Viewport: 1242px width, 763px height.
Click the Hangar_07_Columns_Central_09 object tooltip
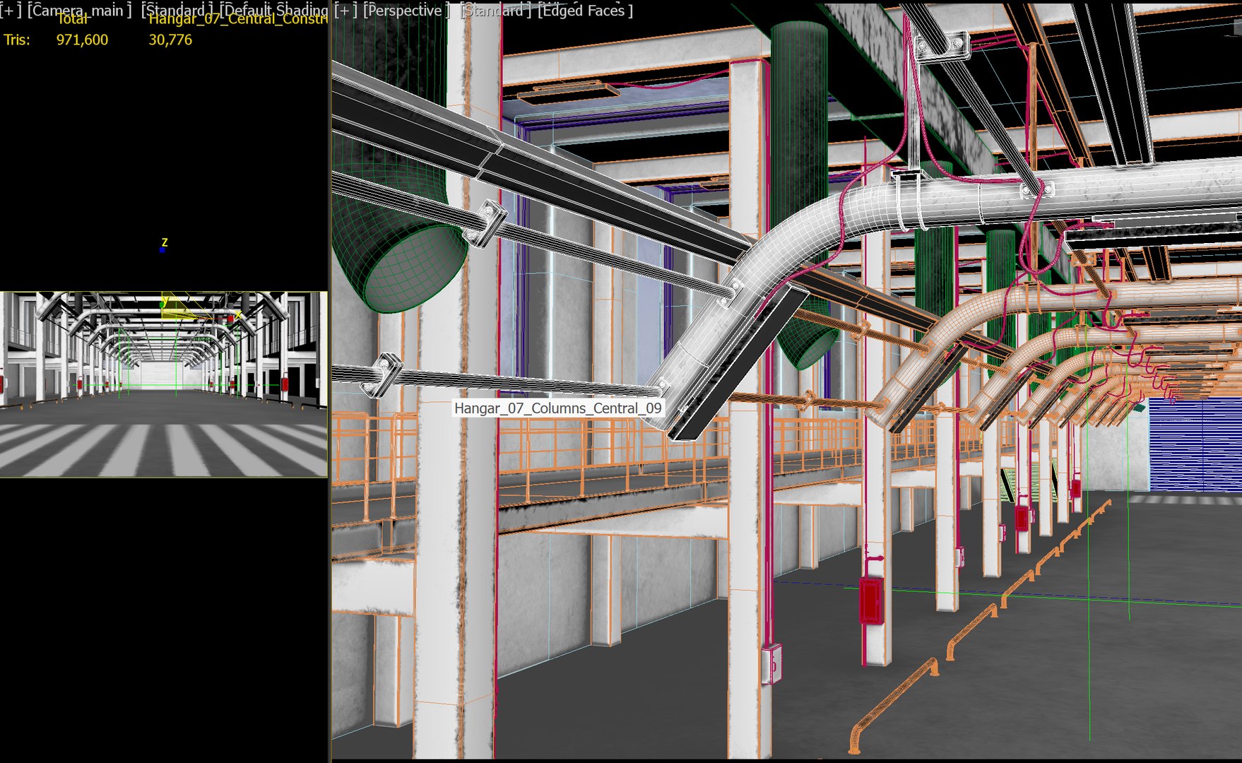tap(558, 408)
